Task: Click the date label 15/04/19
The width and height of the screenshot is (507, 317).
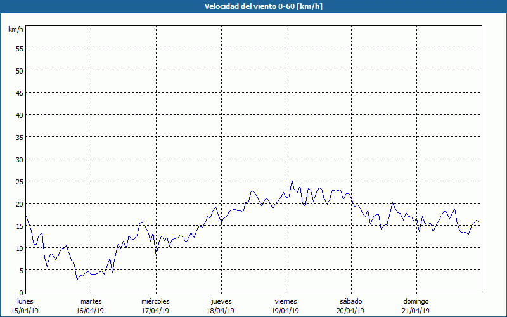Action: click(x=25, y=311)
